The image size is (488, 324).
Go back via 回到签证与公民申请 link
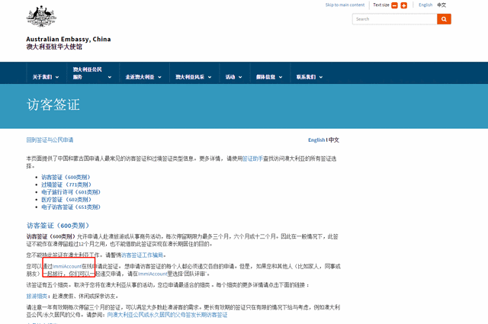50,140
